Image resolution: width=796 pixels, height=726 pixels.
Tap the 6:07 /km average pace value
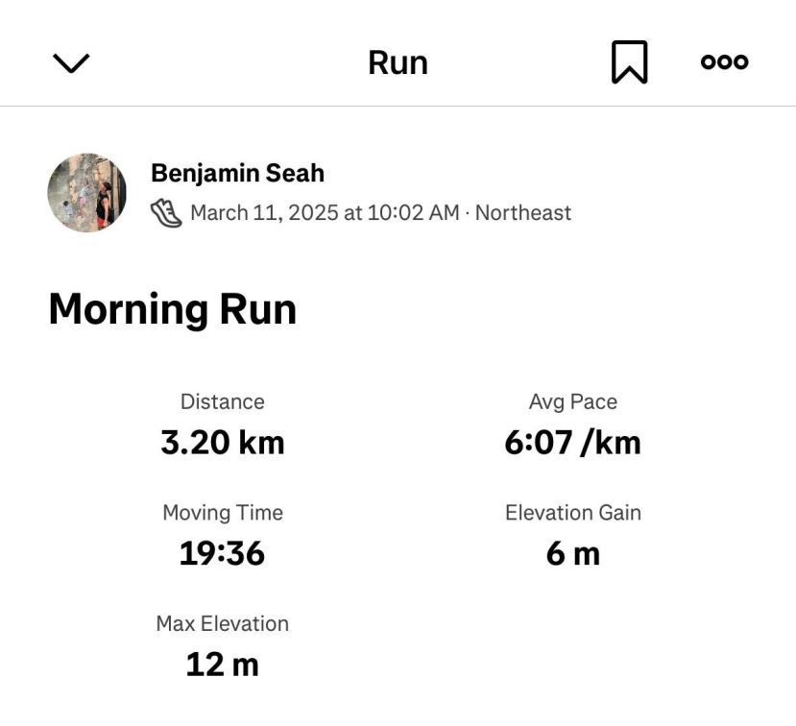[x=572, y=442]
